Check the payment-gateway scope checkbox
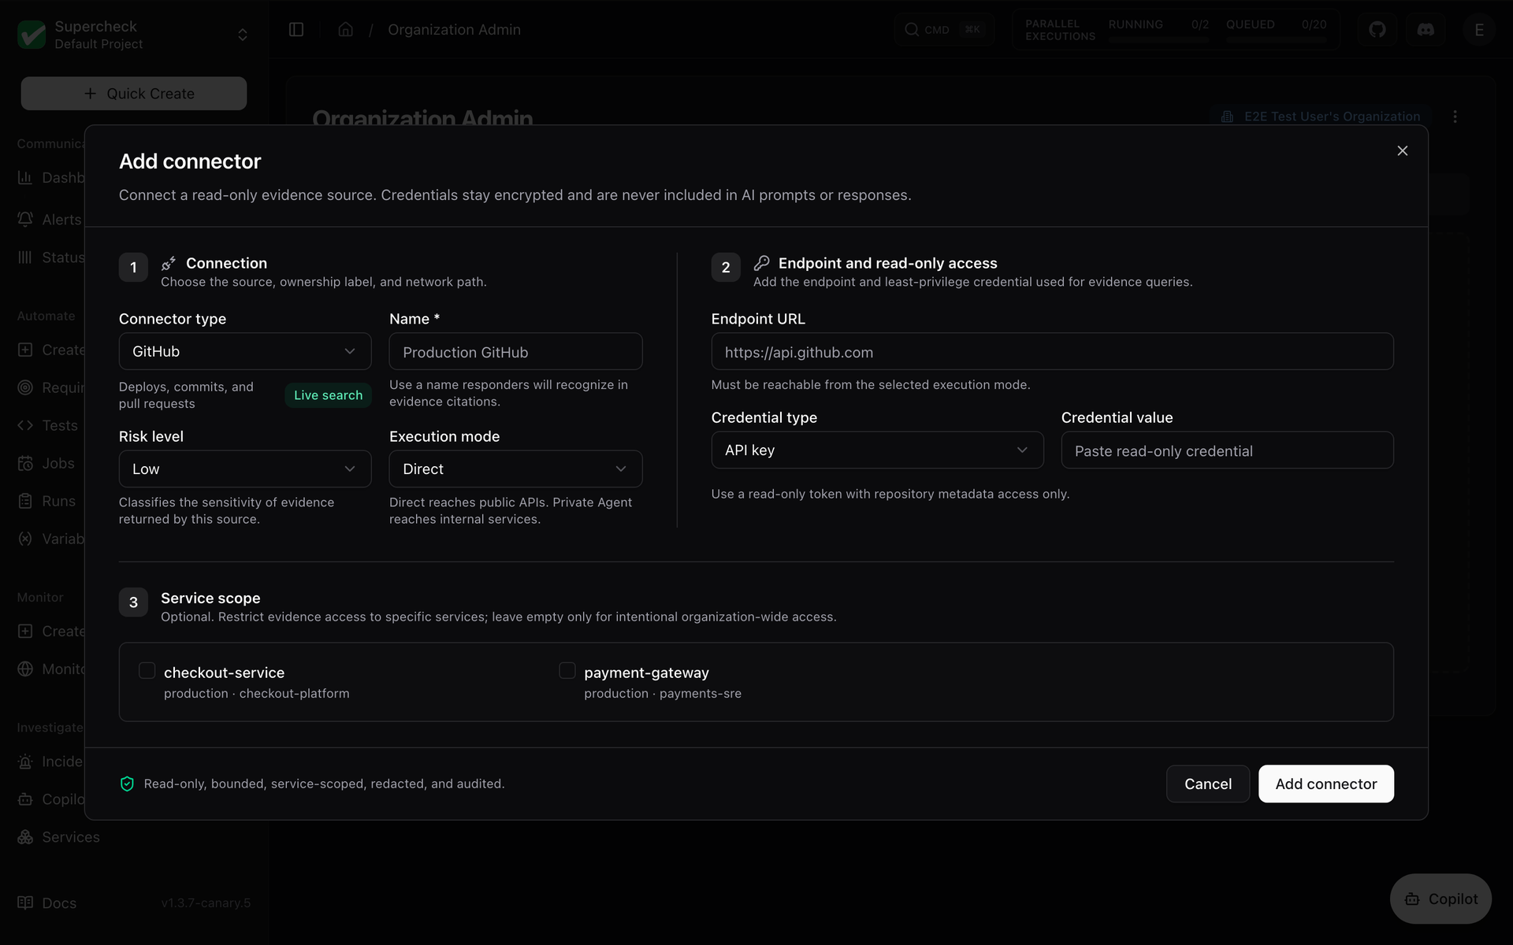The image size is (1513, 945). coord(567,671)
